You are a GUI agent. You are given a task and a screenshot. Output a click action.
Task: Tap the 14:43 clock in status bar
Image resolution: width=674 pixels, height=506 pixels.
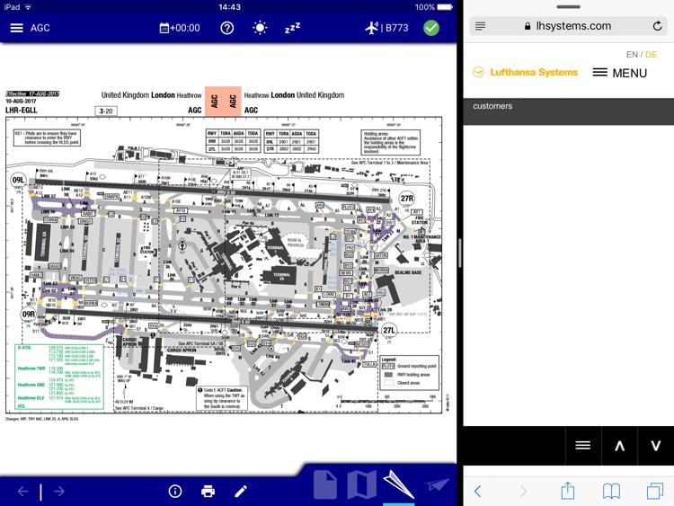229,7
